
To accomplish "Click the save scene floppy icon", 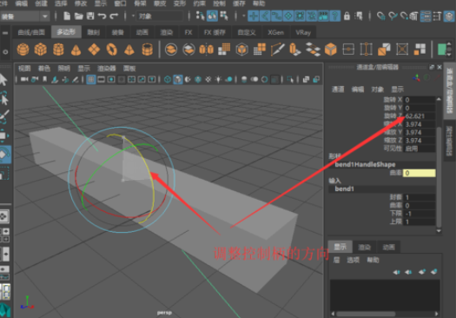I will (90, 16).
